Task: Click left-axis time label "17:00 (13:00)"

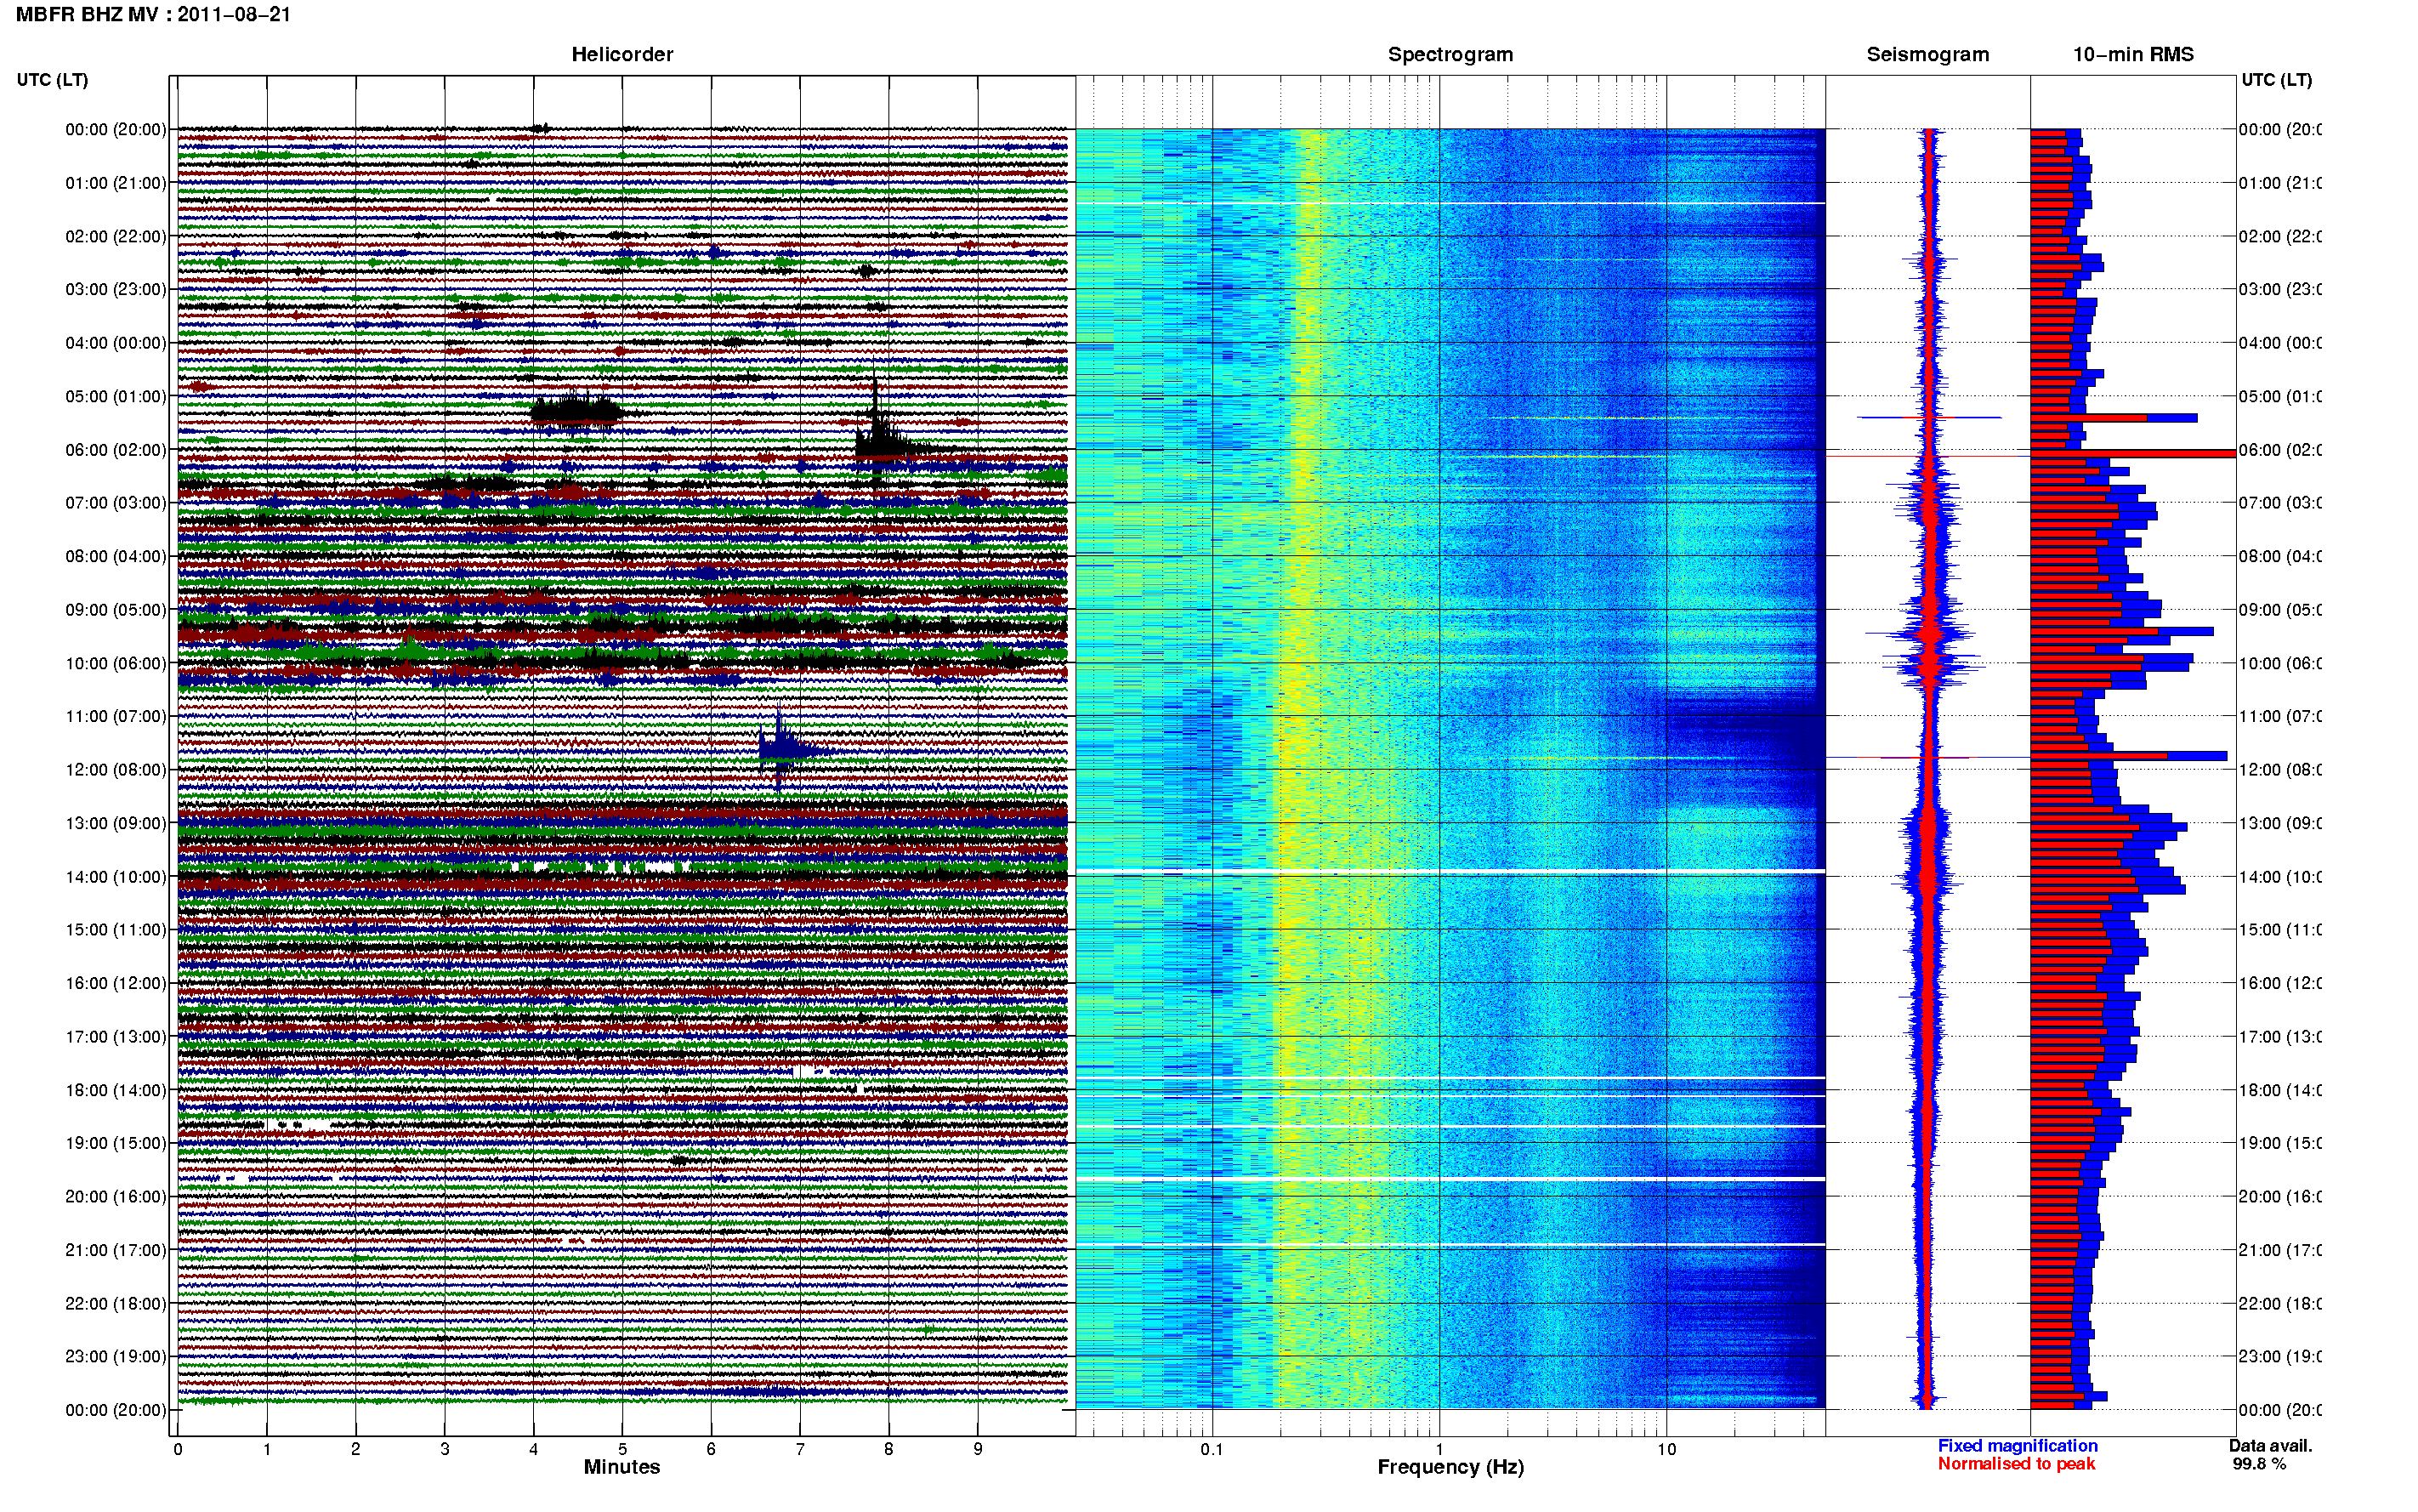Action: (116, 1036)
